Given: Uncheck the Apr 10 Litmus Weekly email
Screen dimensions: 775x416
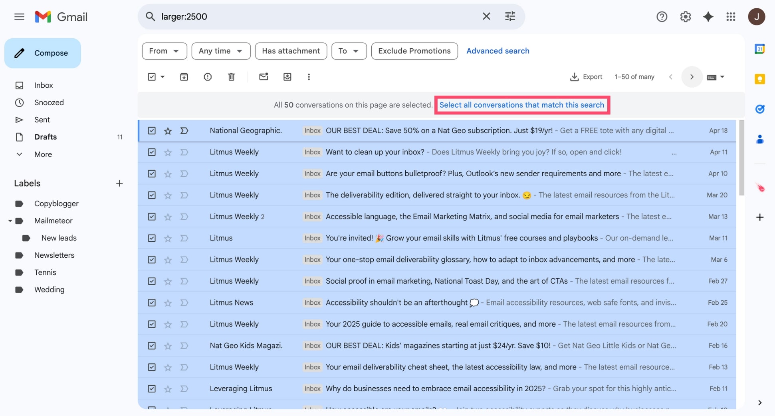Looking at the screenshot, I should [152, 174].
